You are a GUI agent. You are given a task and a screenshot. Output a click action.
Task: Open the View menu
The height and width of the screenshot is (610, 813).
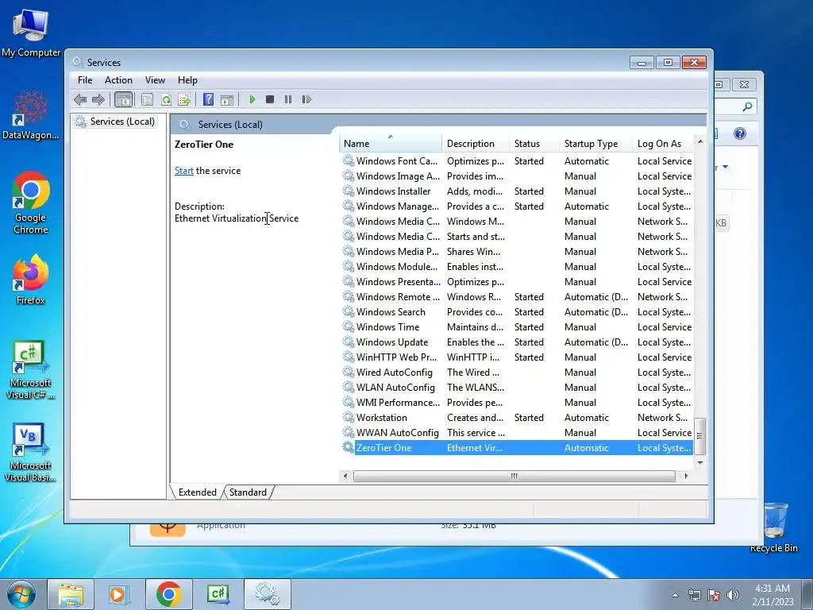(155, 80)
